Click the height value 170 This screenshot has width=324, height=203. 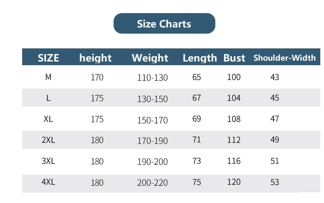(97, 77)
